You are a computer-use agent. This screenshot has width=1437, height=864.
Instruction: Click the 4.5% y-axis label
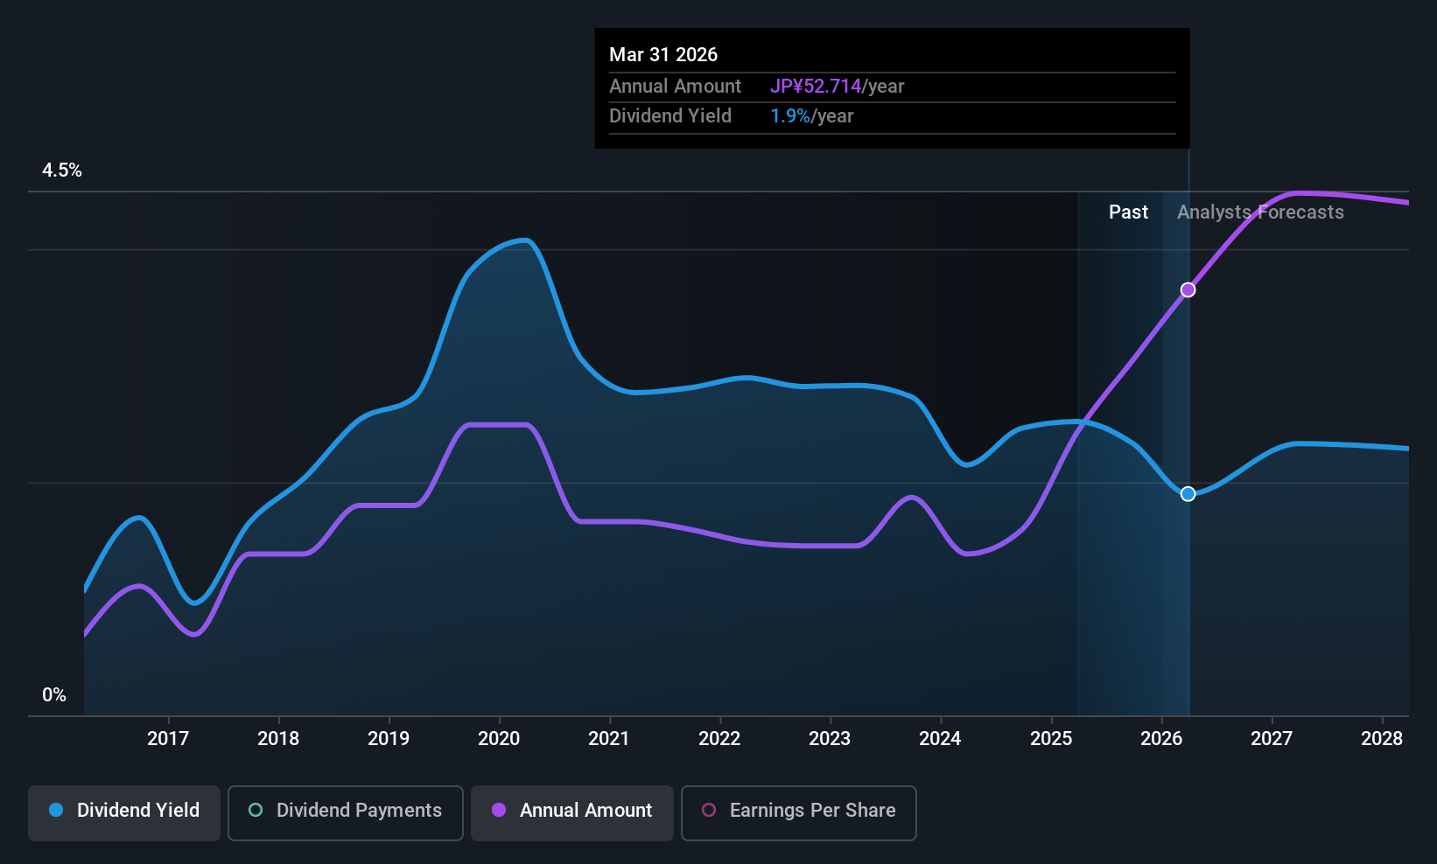click(x=62, y=171)
